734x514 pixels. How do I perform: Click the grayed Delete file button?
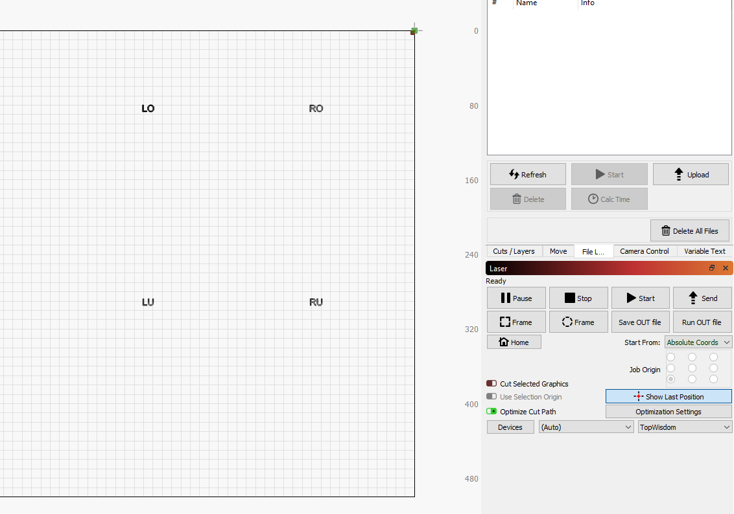[528, 199]
